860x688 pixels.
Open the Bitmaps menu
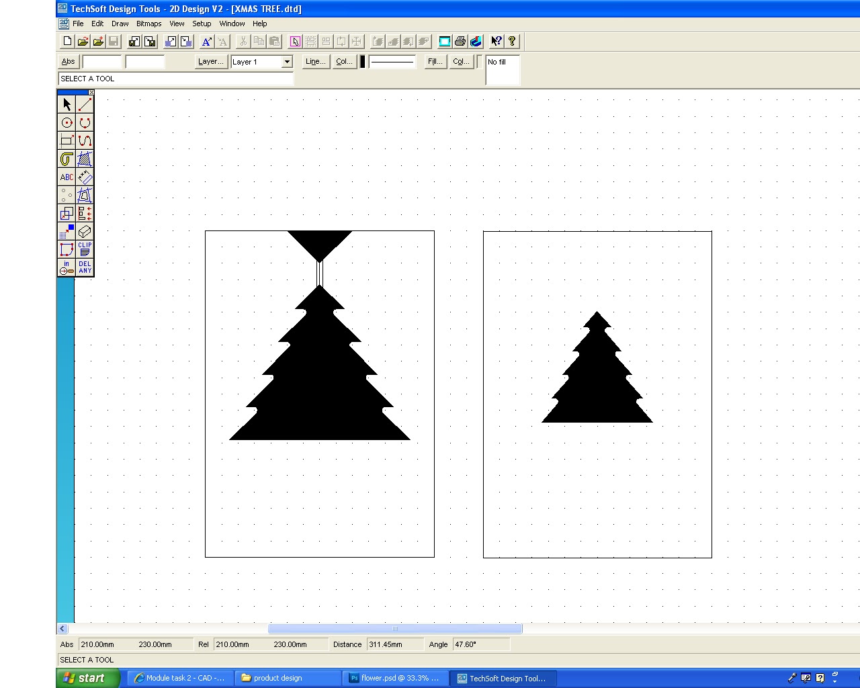pyautogui.click(x=148, y=24)
